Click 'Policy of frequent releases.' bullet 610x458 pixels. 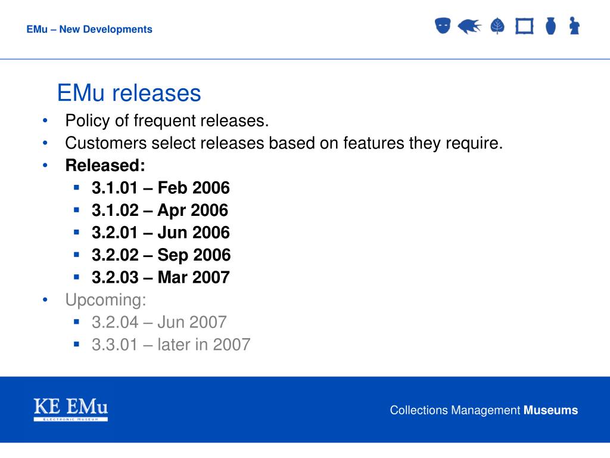pyautogui.click(x=167, y=120)
